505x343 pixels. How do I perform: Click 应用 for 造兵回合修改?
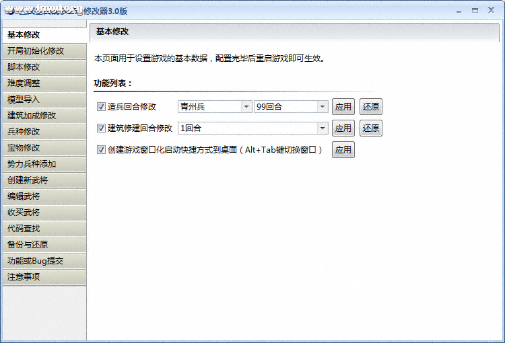pyautogui.click(x=343, y=106)
